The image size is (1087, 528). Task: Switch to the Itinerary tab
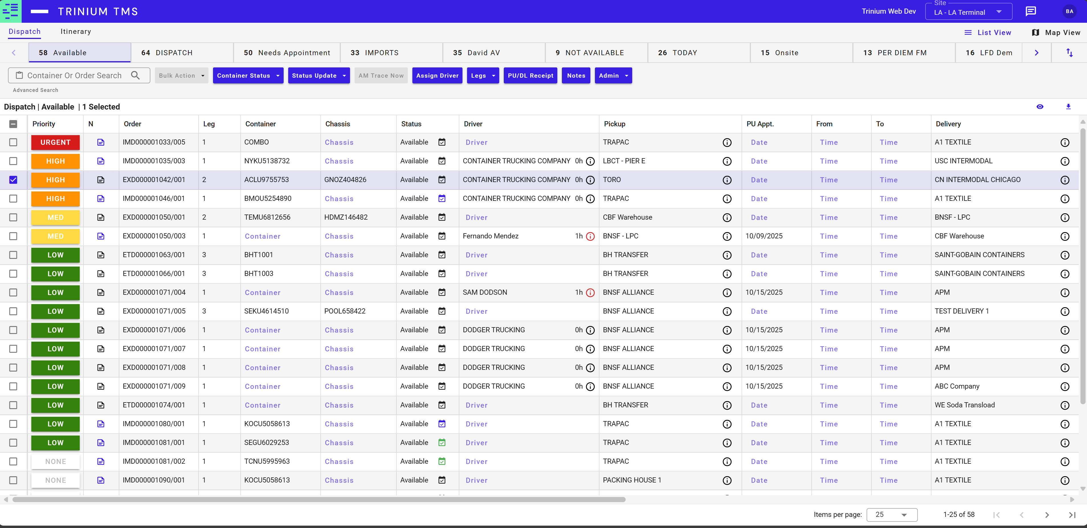coord(75,32)
